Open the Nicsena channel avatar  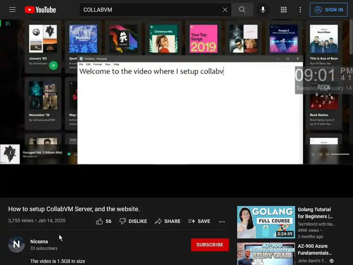(17, 244)
